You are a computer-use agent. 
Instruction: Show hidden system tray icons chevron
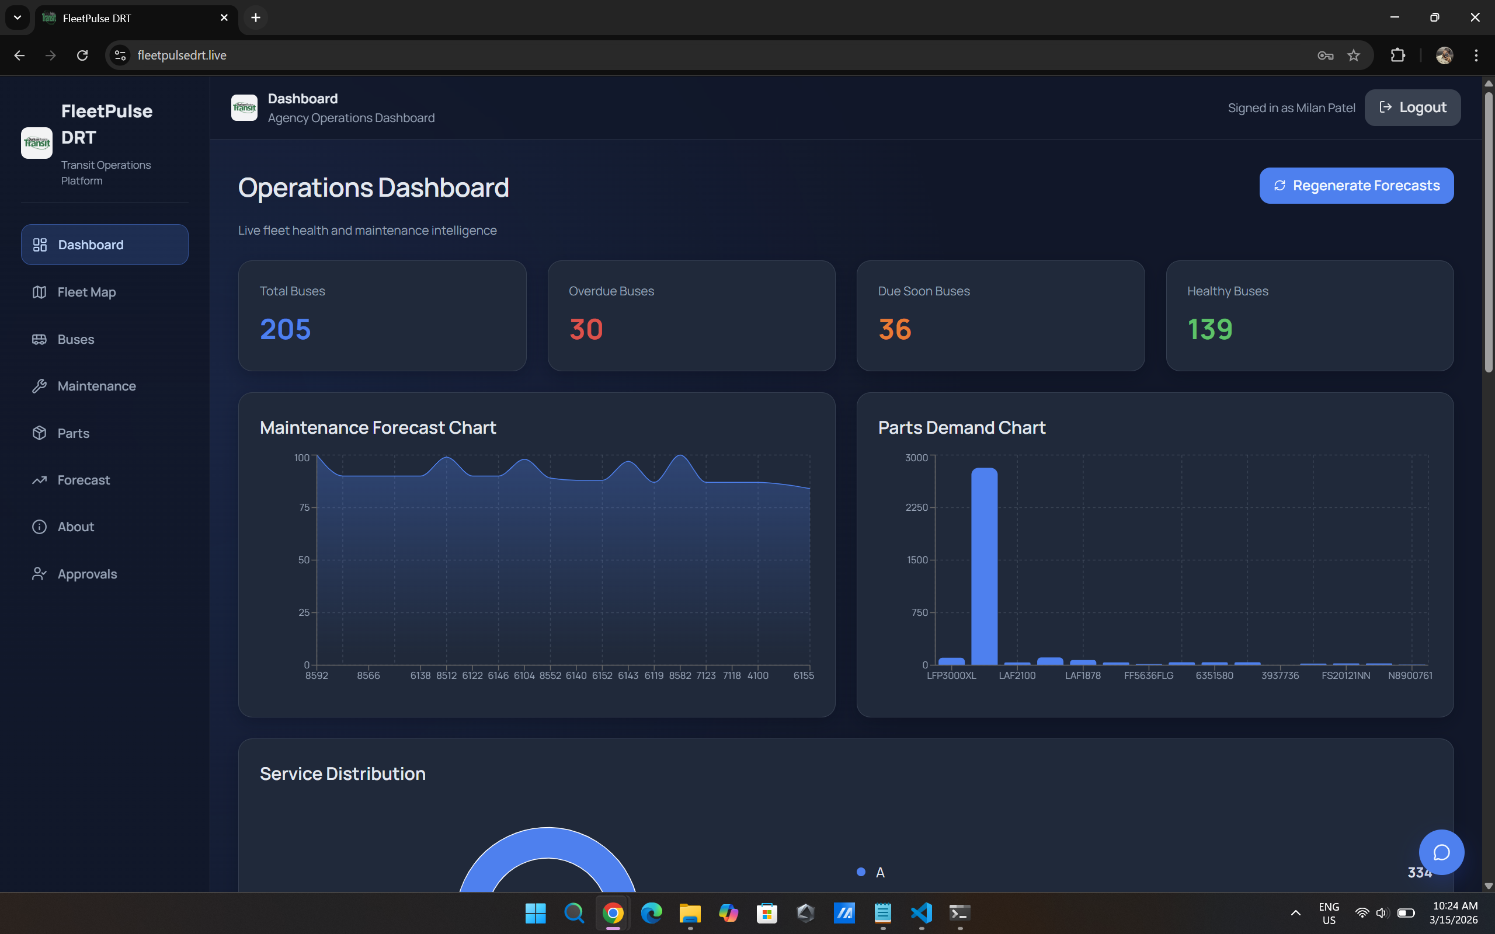point(1295,912)
